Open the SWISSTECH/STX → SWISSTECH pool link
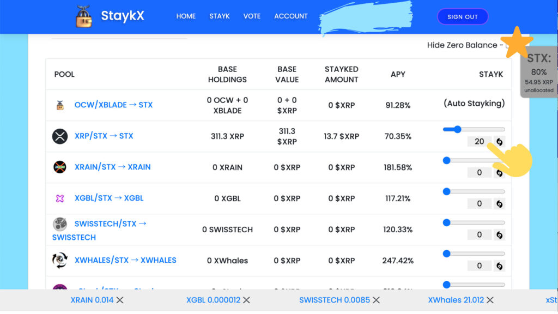Viewport: 558px width, 314px height. 99,231
